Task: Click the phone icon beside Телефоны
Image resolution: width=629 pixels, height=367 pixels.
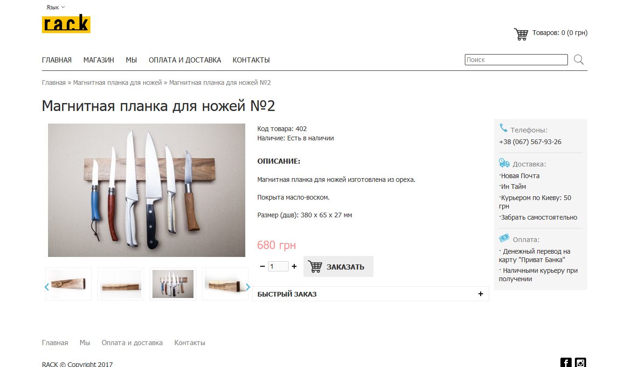Action: [503, 128]
